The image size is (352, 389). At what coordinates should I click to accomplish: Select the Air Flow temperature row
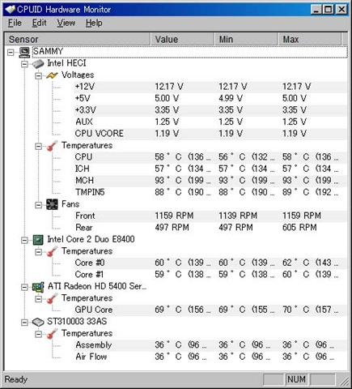coord(210,357)
